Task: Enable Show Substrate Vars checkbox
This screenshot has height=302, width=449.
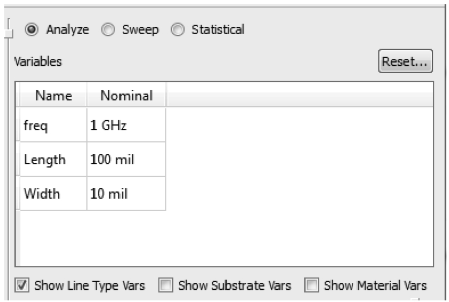Action: [166, 285]
